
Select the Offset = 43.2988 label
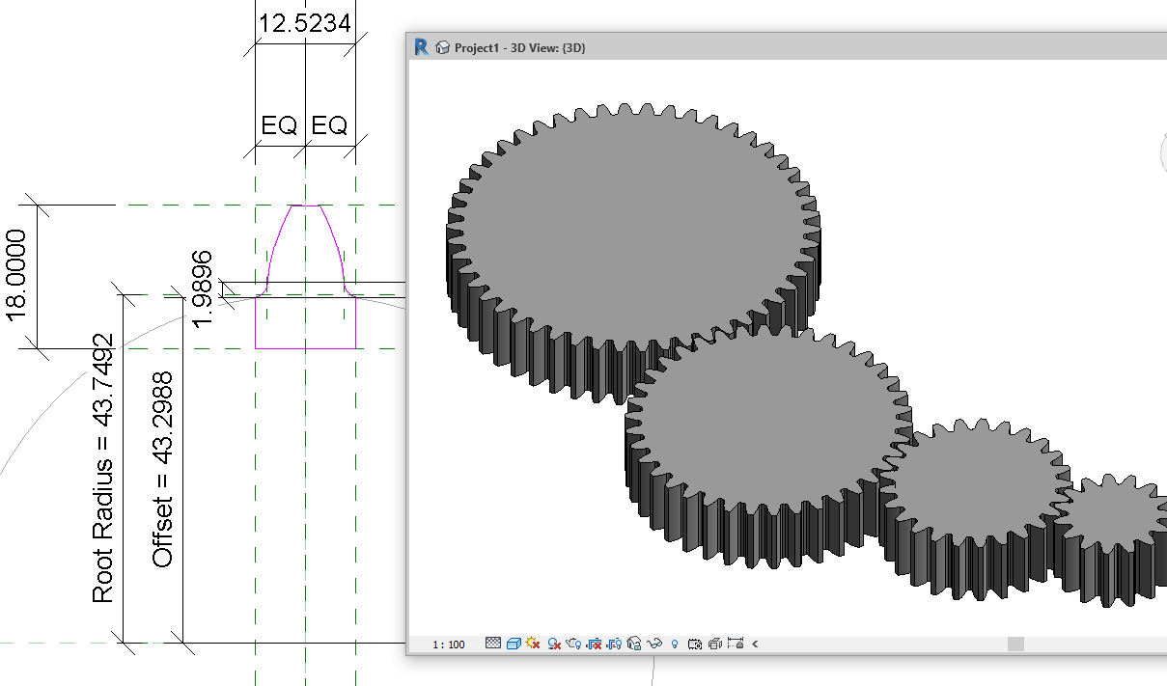(163, 470)
